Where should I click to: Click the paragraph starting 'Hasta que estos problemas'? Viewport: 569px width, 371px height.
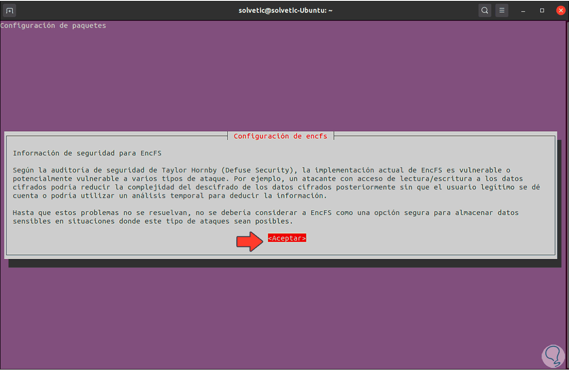[266, 217]
